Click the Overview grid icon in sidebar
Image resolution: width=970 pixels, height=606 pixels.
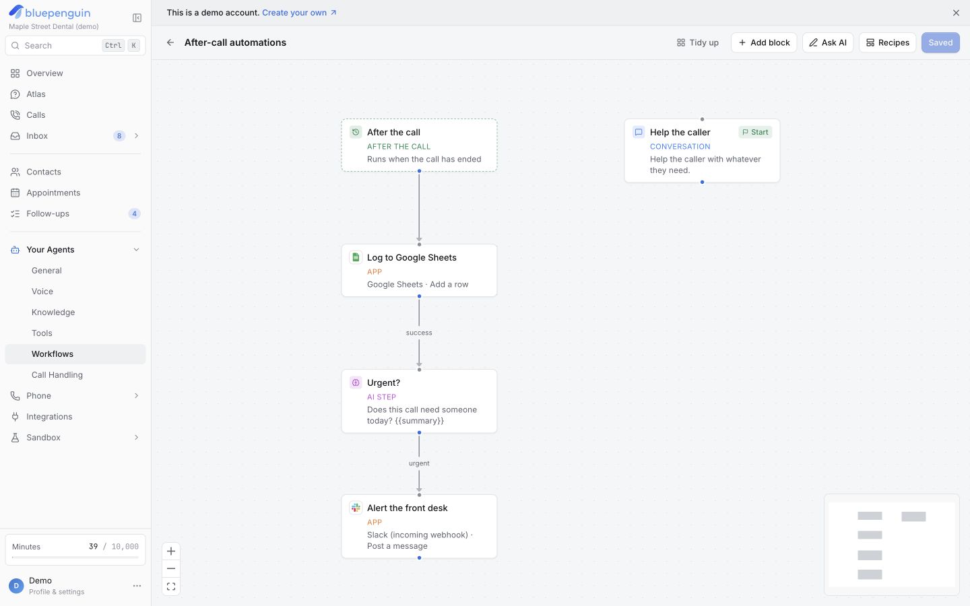coord(15,73)
